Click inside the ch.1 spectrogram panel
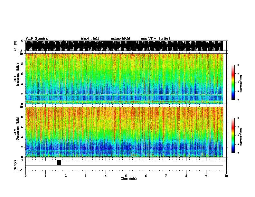The height and width of the screenshot is (197, 255). tap(124, 79)
